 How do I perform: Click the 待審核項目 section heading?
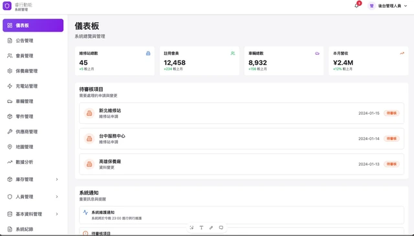point(91,90)
